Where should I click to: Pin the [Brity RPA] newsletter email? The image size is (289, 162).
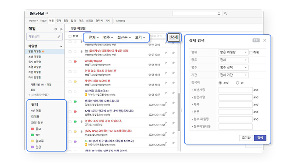pyautogui.click(x=173, y=133)
